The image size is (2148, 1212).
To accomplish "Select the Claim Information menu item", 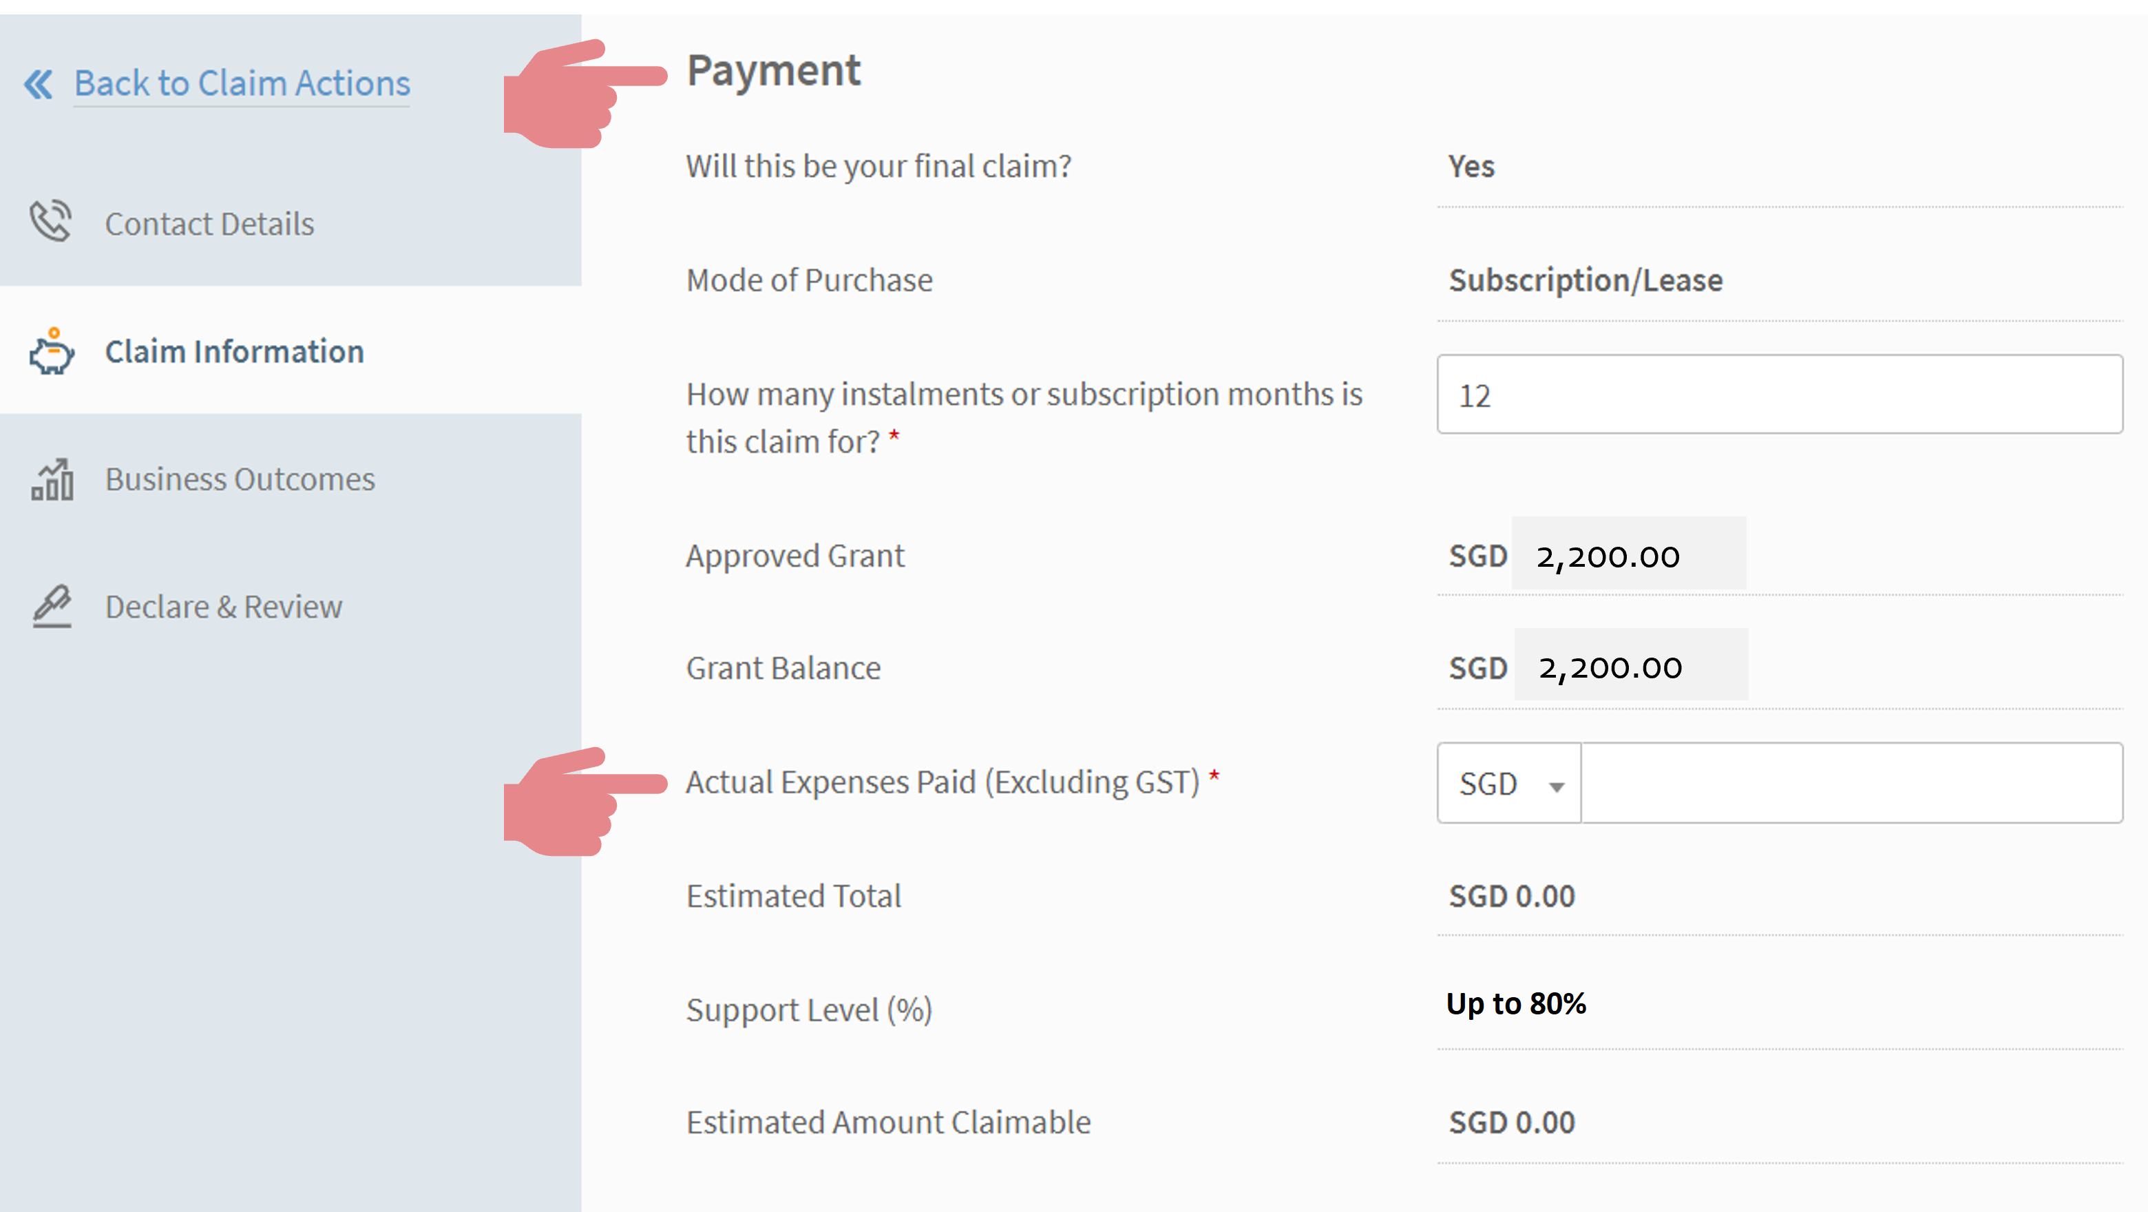I will [x=234, y=351].
